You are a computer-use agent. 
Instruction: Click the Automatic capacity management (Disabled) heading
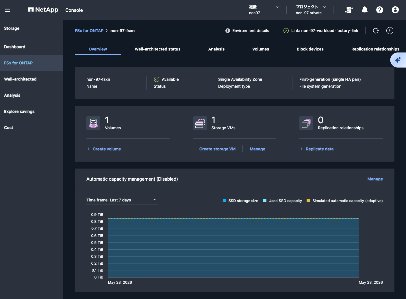click(x=132, y=179)
